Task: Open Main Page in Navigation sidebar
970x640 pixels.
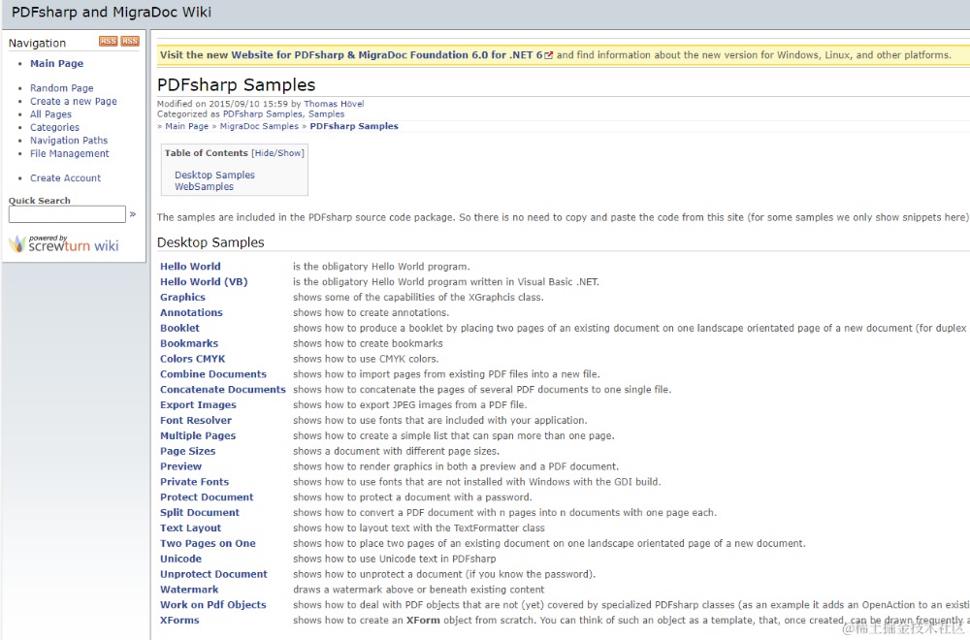Action: point(56,64)
